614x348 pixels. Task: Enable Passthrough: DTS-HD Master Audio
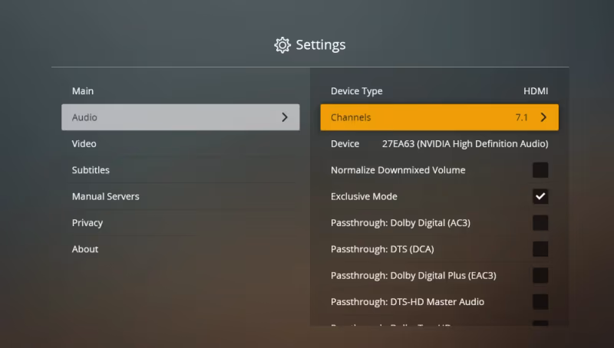click(540, 302)
